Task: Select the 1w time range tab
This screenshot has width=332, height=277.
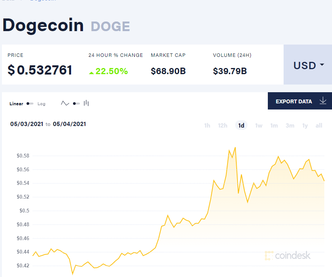Action: [259, 126]
